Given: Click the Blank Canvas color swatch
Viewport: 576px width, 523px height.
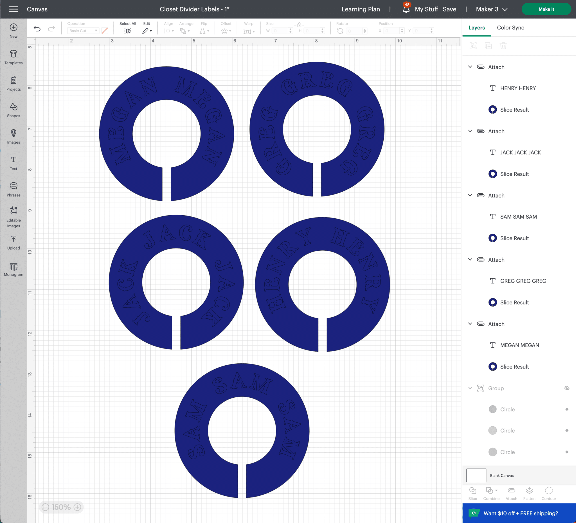Looking at the screenshot, I should tap(476, 475).
